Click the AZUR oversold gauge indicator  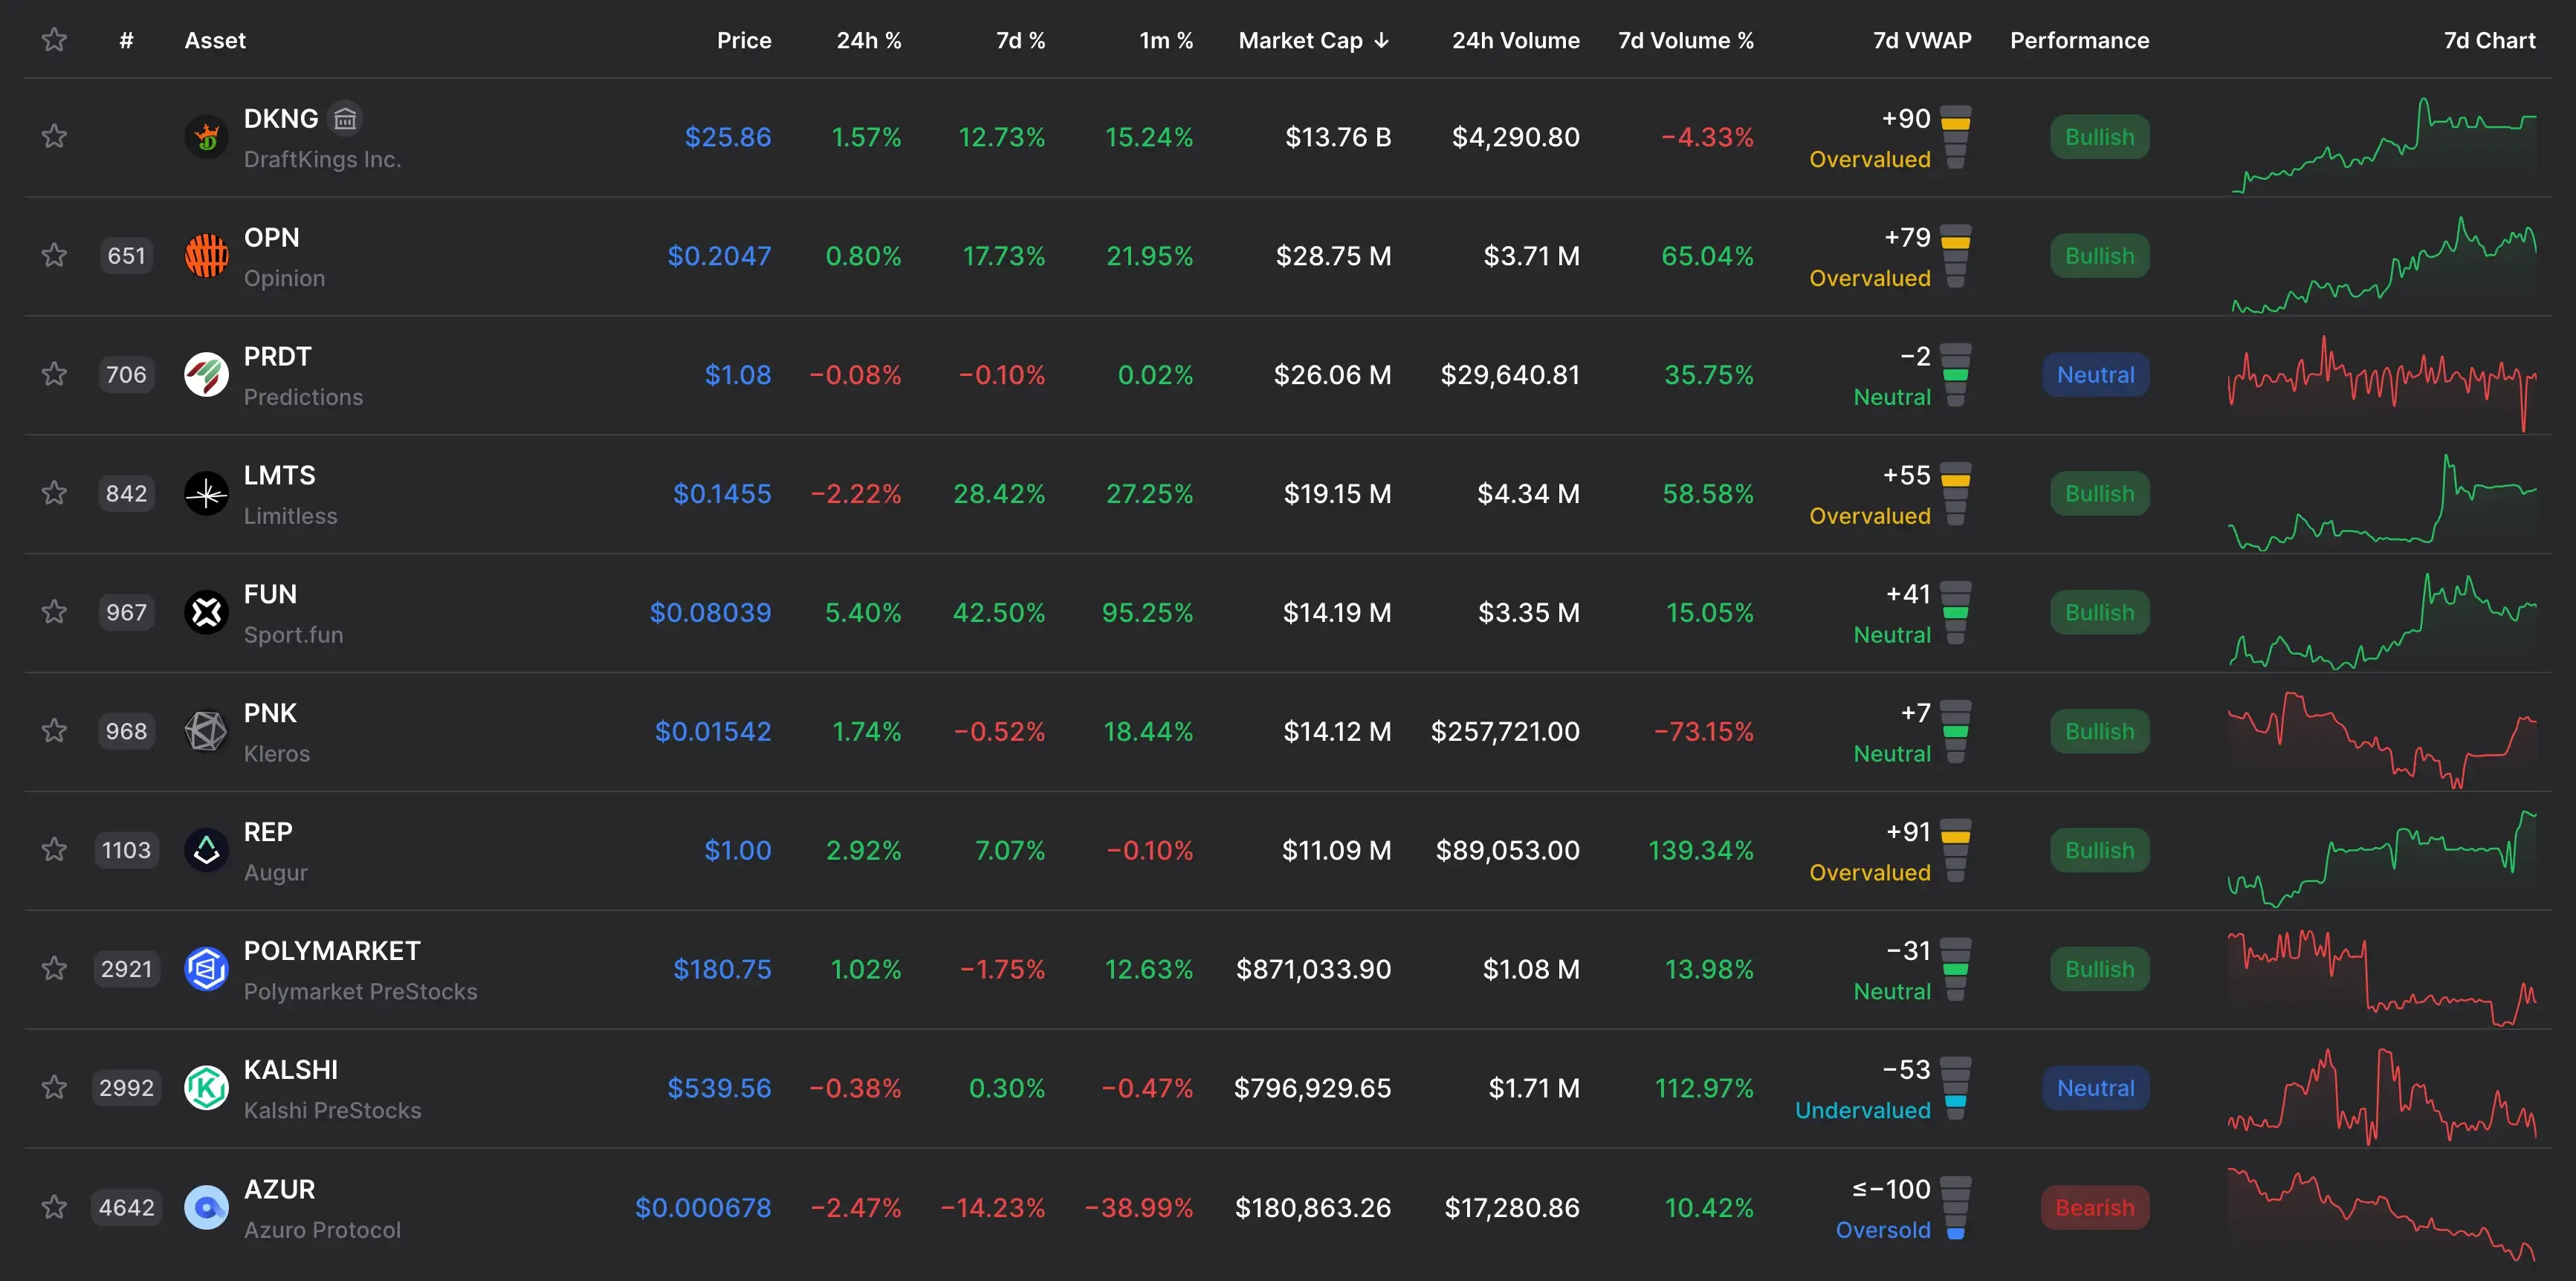[x=1955, y=1208]
